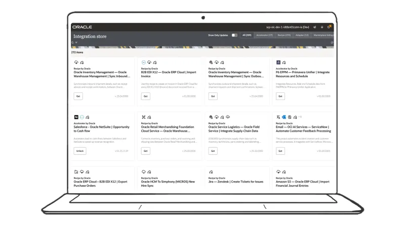Open the announcements megaphone icon in header

point(315,27)
